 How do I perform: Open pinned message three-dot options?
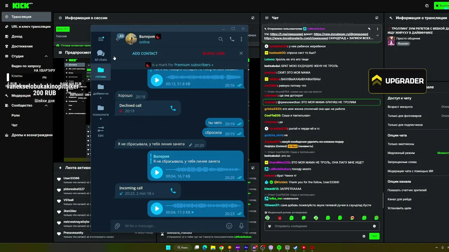pyautogui.click(x=377, y=29)
